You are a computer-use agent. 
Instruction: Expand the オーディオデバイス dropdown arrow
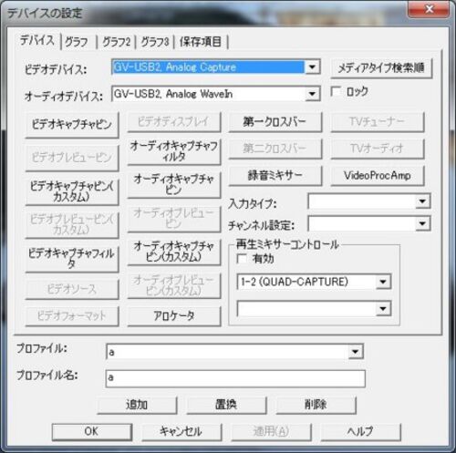pos(312,94)
